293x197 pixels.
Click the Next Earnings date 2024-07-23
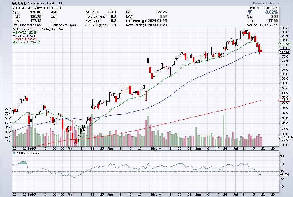point(157,25)
